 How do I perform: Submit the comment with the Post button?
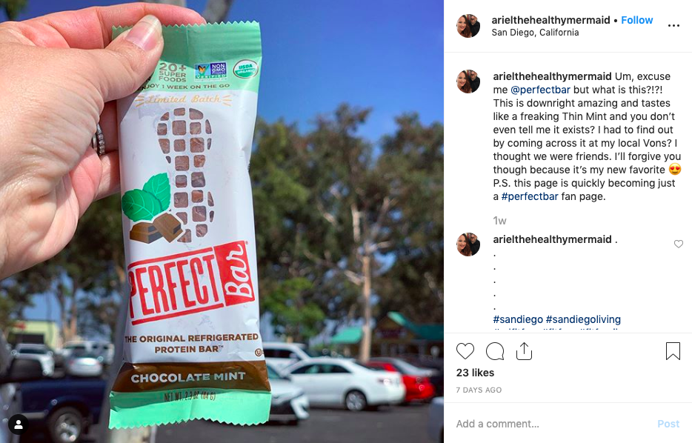point(668,424)
